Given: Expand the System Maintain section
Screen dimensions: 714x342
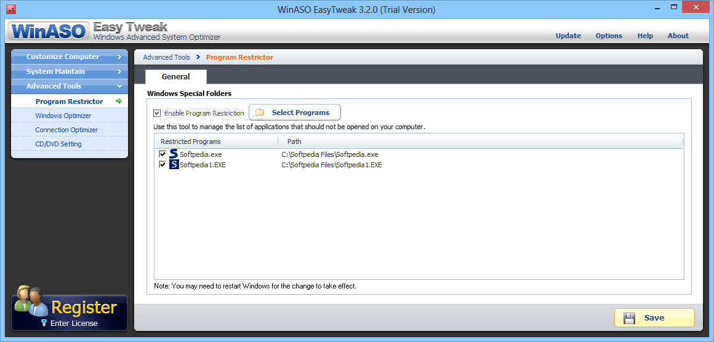Looking at the screenshot, I should coord(69,71).
